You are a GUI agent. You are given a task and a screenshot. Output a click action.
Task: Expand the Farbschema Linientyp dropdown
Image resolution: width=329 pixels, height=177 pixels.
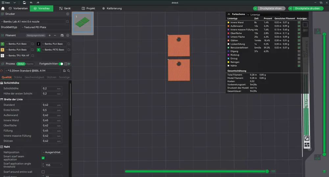[x=263, y=14]
